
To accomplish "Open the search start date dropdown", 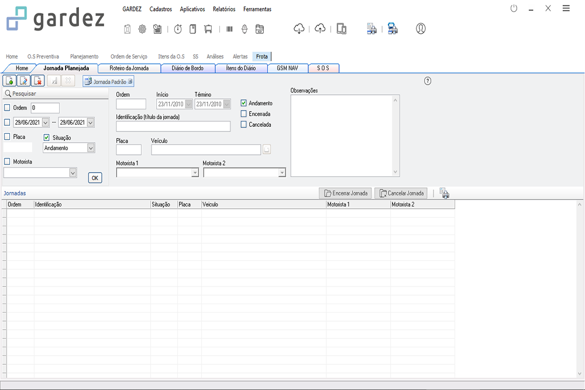I will pyautogui.click(x=46, y=122).
